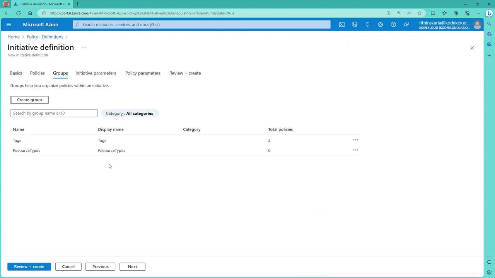Switch to the Initiative parameters tab
495x278 pixels.
(x=96, y=73)
